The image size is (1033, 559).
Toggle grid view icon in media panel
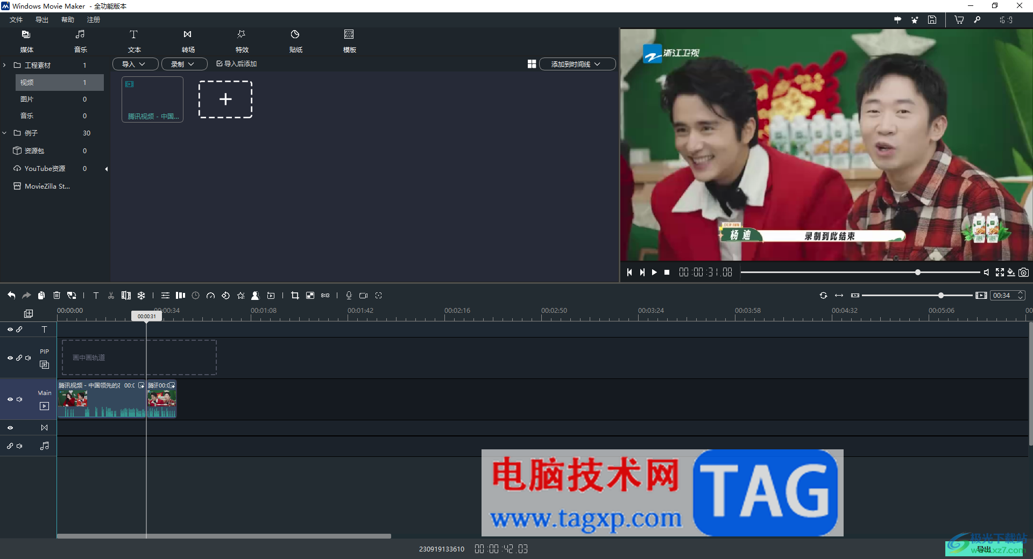point(532,64)
